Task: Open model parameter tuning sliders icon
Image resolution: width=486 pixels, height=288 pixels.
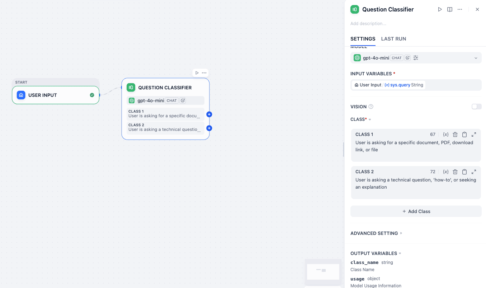Action: 415,57
